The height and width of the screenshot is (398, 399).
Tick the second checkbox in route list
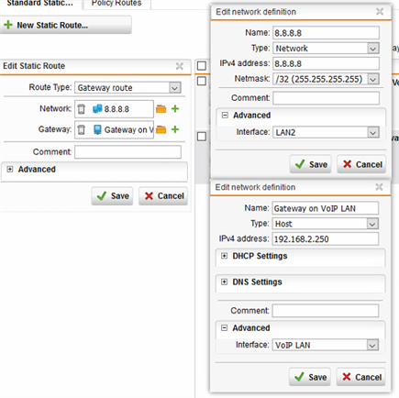(x=202, y=81)
